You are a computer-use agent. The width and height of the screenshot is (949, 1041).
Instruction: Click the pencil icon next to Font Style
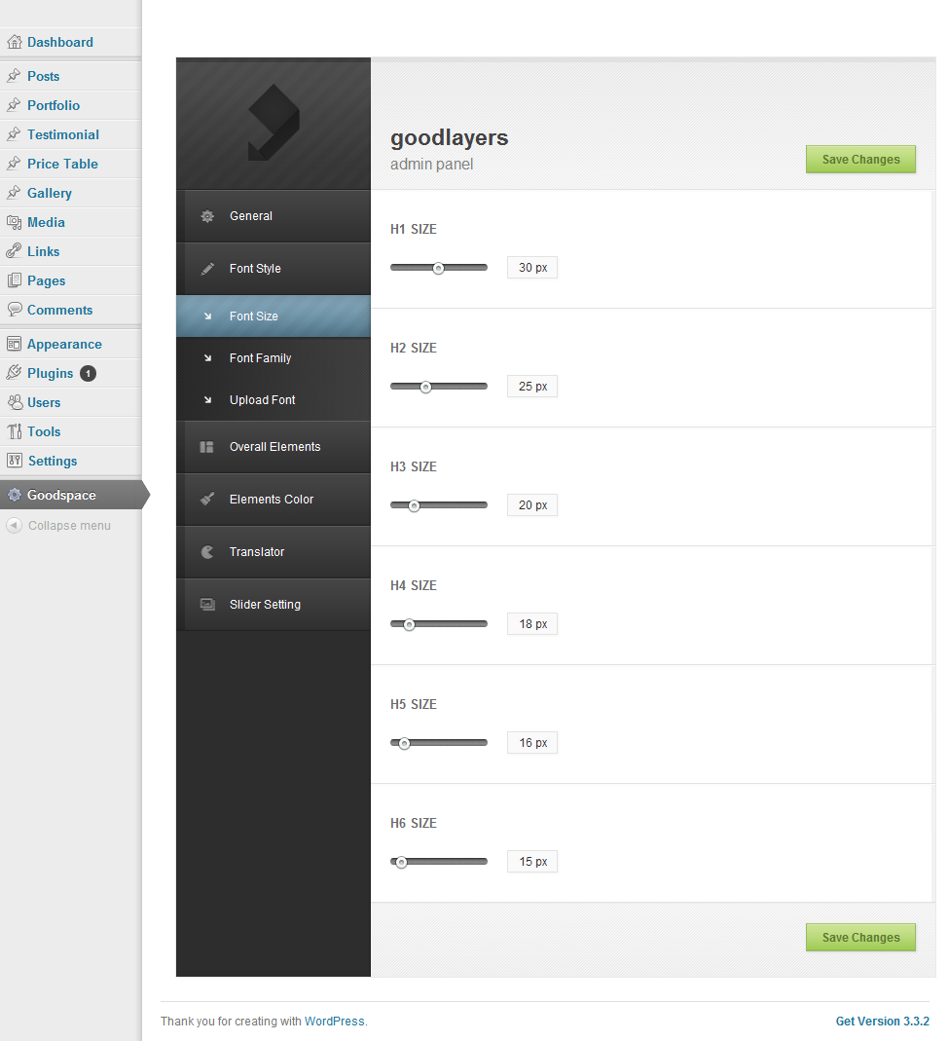(x=207, y=268)
